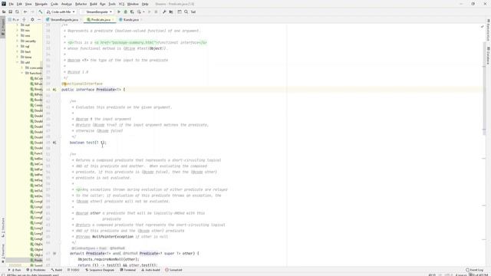491x276 pixels.
Task: Open the Navigate menu
Action: [x=41, y=4]
